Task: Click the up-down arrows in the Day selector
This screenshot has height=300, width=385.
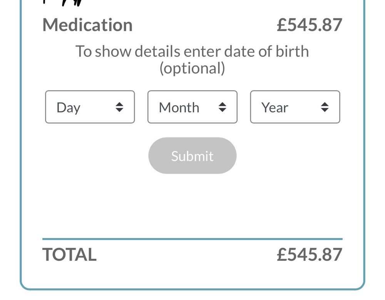Action: (x=119, y=107)
